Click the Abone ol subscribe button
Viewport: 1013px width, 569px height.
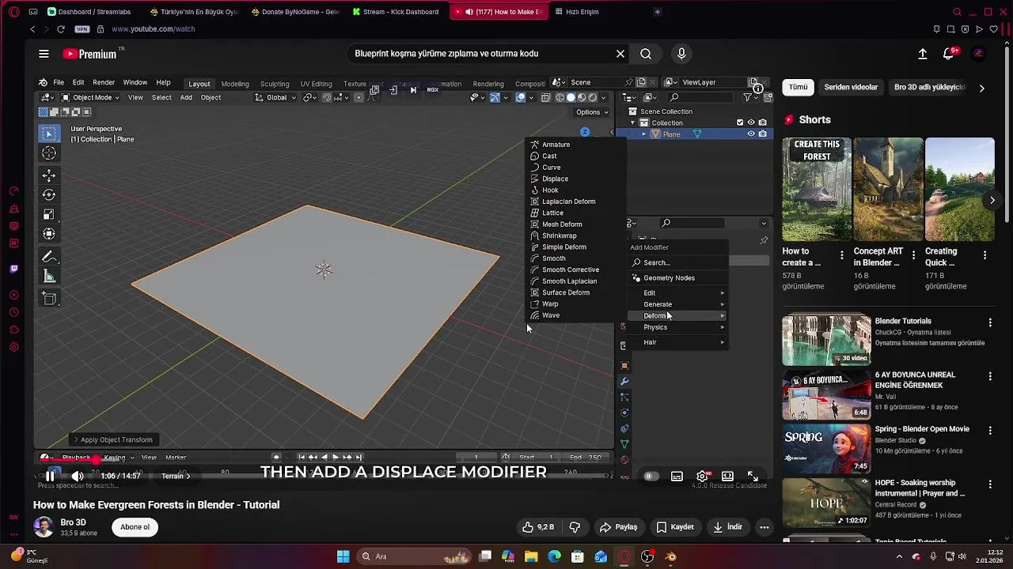(x=135, y=527)
